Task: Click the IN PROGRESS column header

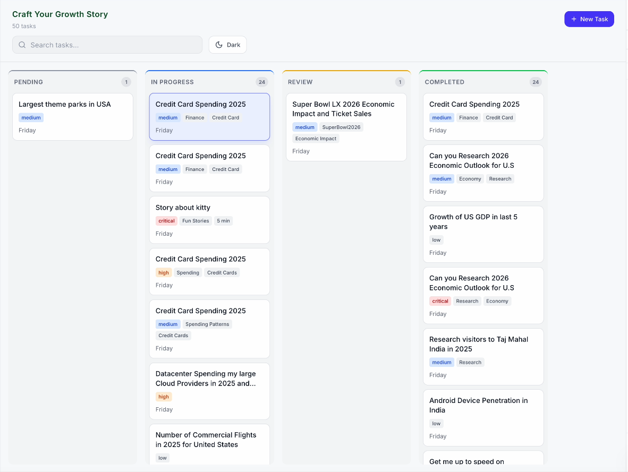Action: (171, 82)
